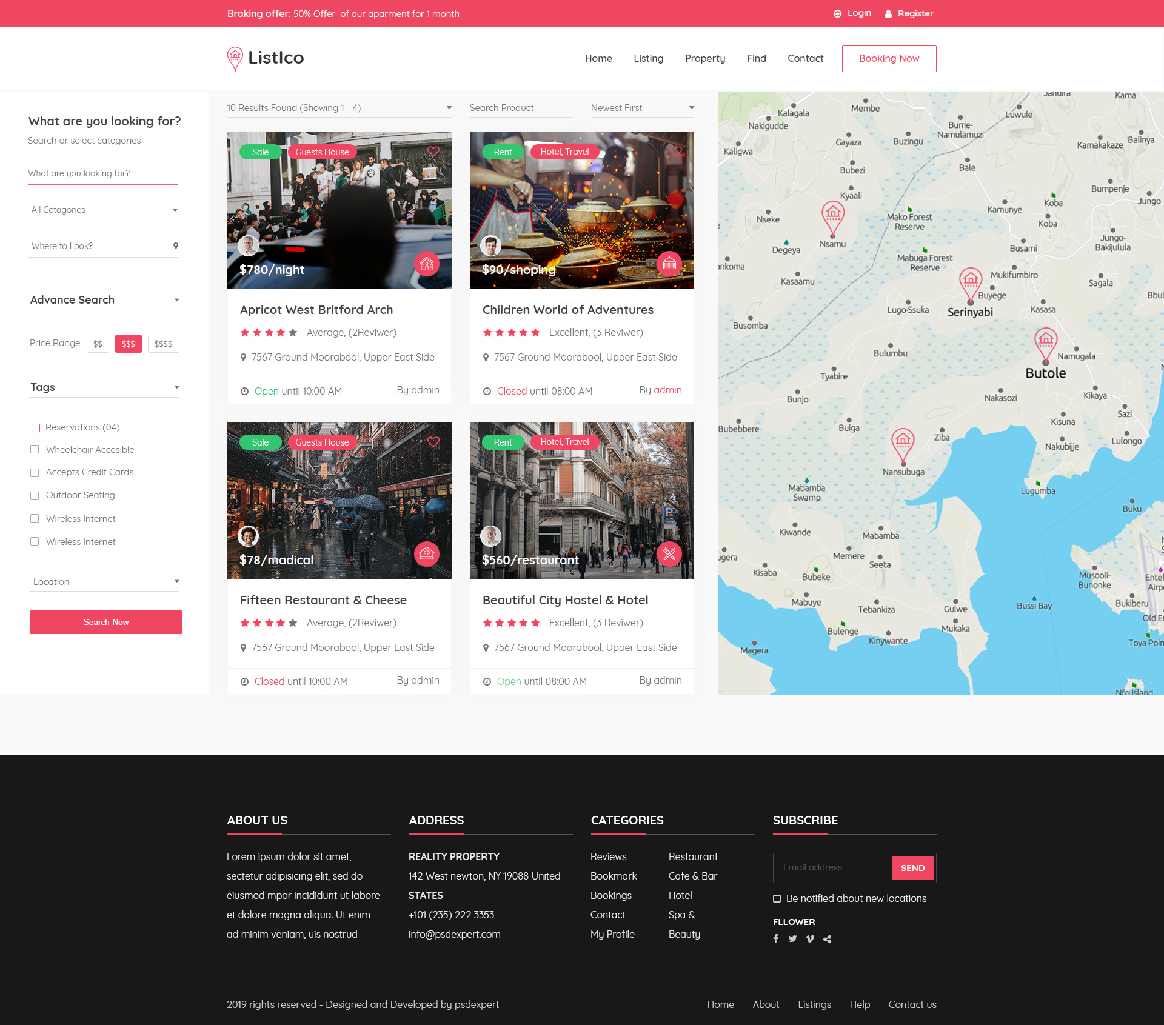This screenshot has width=1164, height=1025.
Task: Click heart icon on Apricot West Britford card
Action: click(x=433, y=152)
